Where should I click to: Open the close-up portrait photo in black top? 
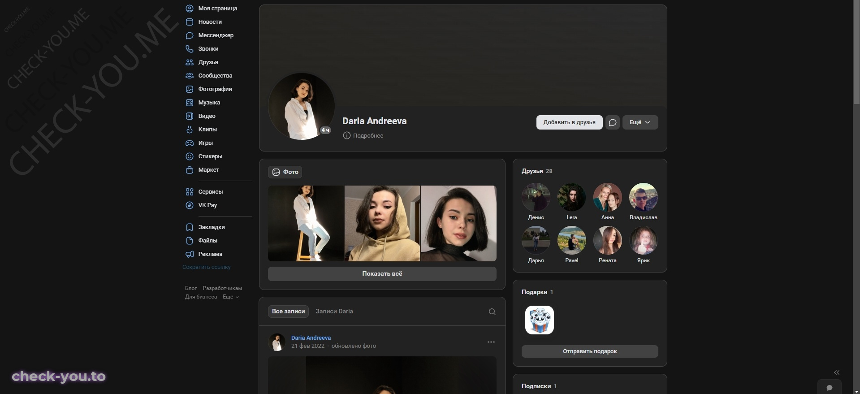[458, 224]
